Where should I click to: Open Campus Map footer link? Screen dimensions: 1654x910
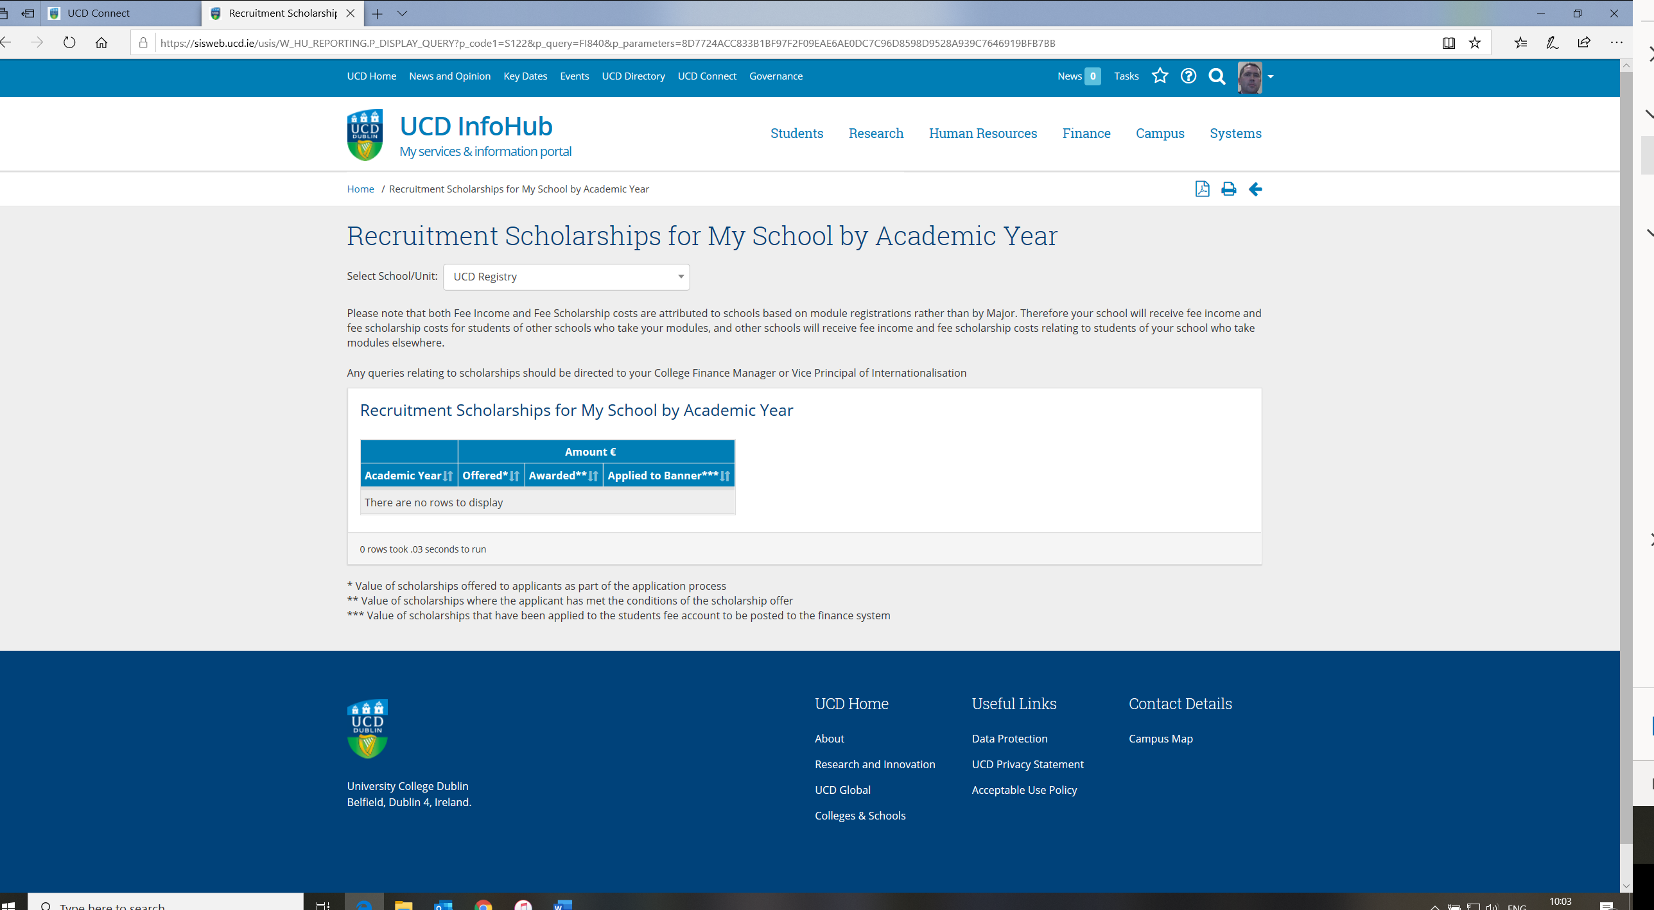[x=1160, y=739]
